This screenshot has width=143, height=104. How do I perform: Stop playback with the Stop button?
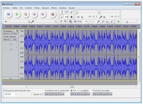click(x=26, y=14)
